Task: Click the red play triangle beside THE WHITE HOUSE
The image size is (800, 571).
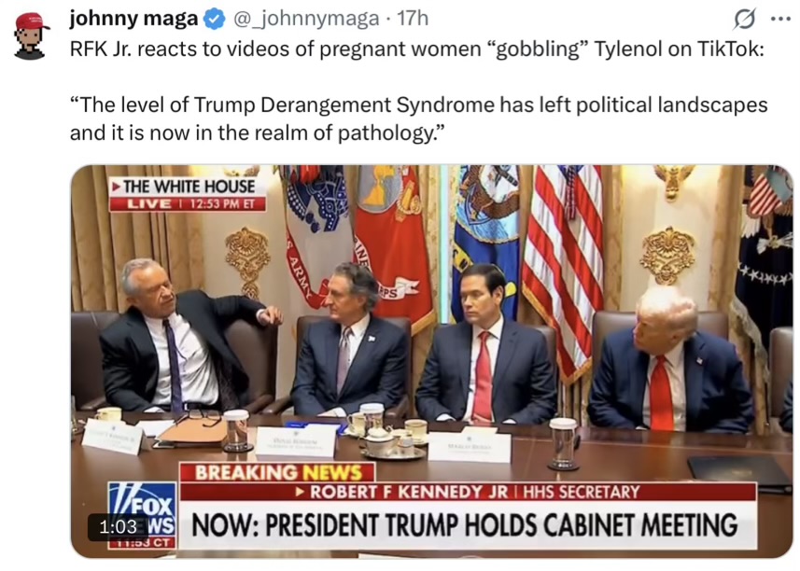Action: click(x=117, y=187)
